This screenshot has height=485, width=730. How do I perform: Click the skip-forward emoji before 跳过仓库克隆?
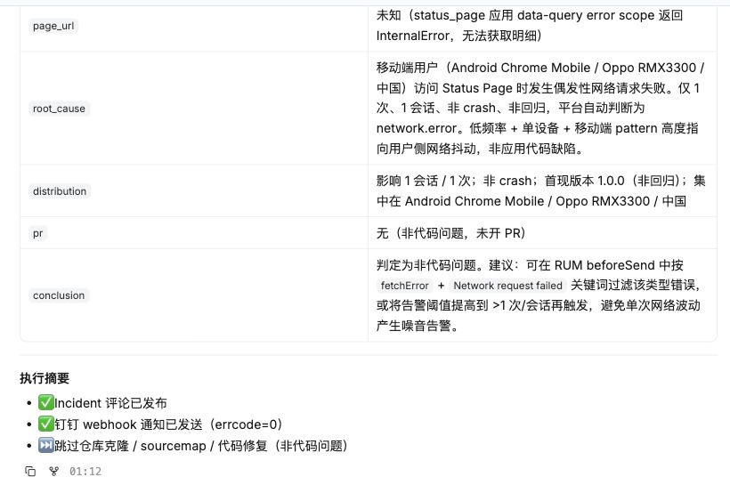click(x=45, y=446)
